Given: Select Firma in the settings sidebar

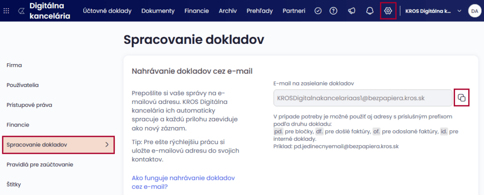Looking at the screenshot, I should (14, 65).
